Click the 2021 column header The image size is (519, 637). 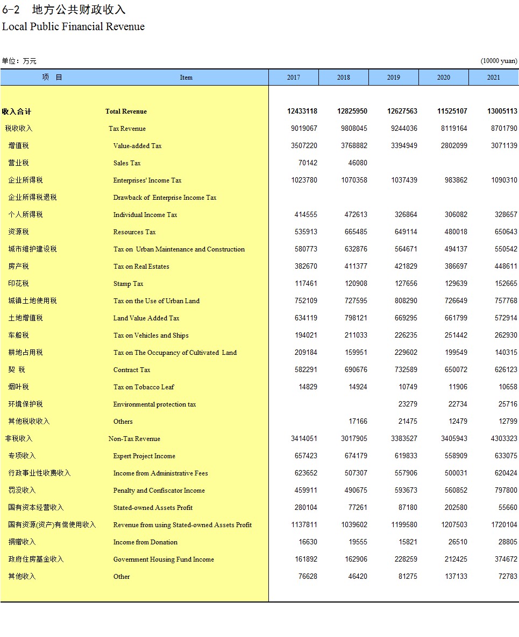pyautogui.click(x=493, y=77)
